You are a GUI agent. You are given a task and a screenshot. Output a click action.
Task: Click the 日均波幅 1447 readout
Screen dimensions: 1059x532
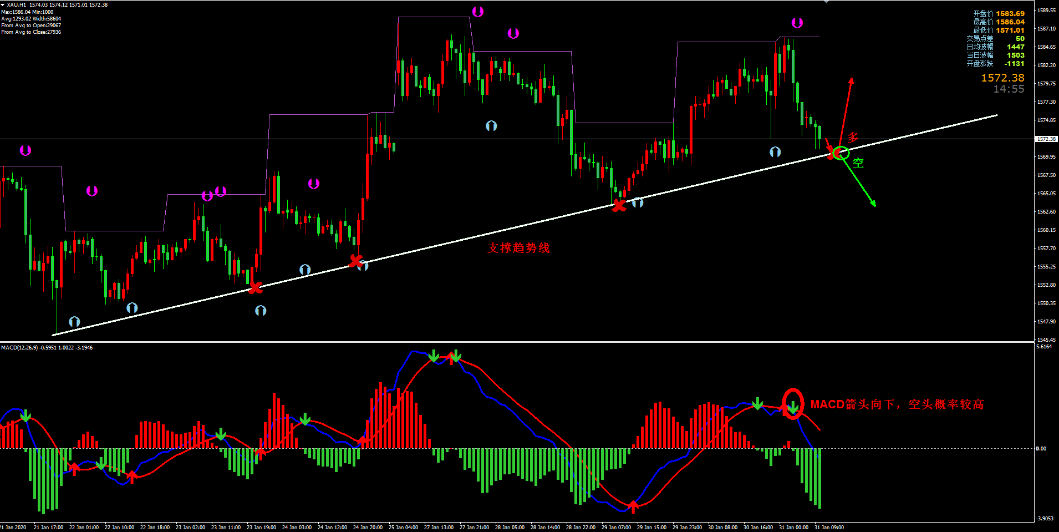pos(995,47)
